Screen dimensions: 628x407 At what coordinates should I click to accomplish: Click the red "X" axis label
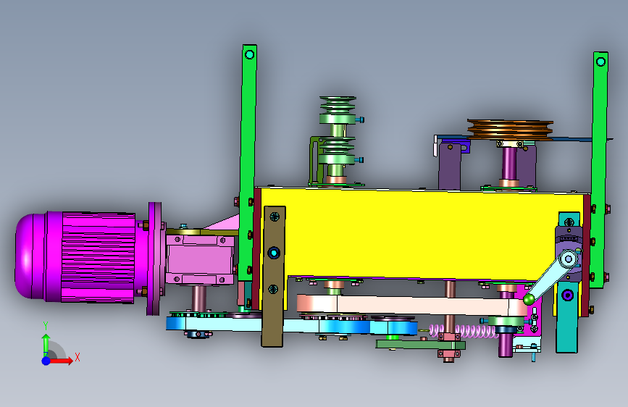click(78, 357)
